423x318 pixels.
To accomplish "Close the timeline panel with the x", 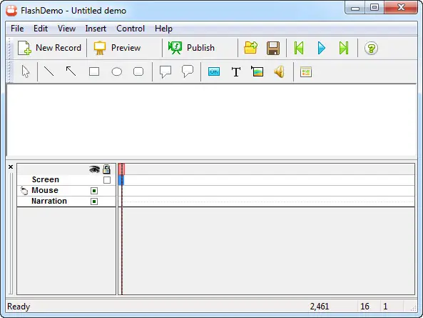I will (x=11, y=167).
